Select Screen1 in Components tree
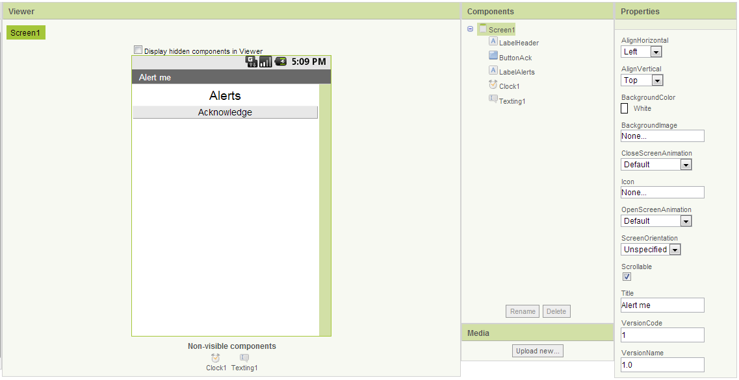Viewport: 739px width, 380px height. pos(502,30)
